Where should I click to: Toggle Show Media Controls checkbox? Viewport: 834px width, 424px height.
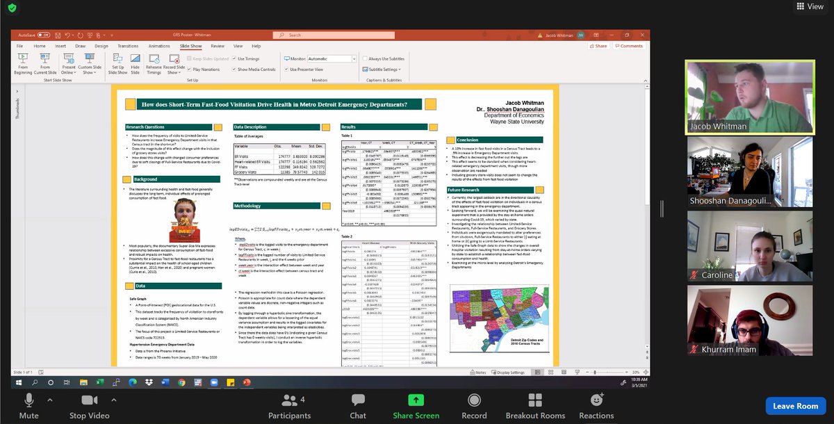[x=234, y=70]
